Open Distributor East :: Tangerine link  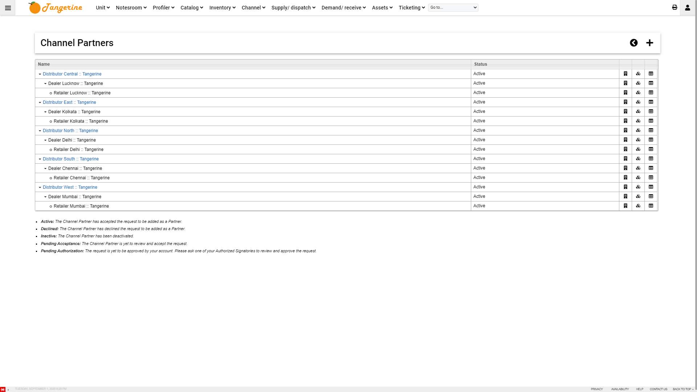pos(69,102)
